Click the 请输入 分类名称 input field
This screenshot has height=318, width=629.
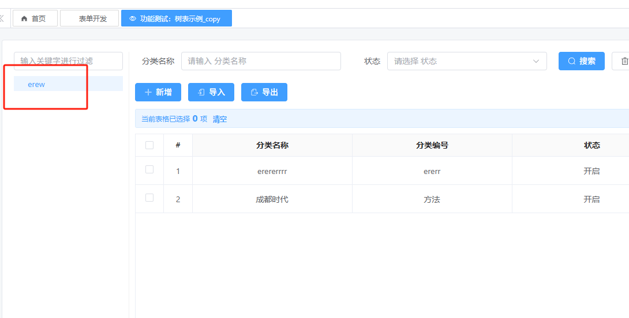point(261,61)
